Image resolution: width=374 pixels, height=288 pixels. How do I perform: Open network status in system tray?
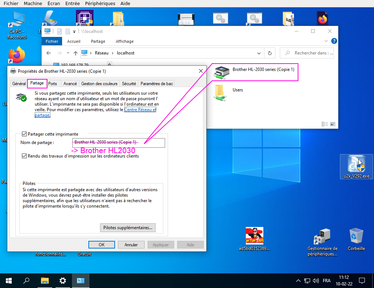pyautogui.click(x=307, y=281)
